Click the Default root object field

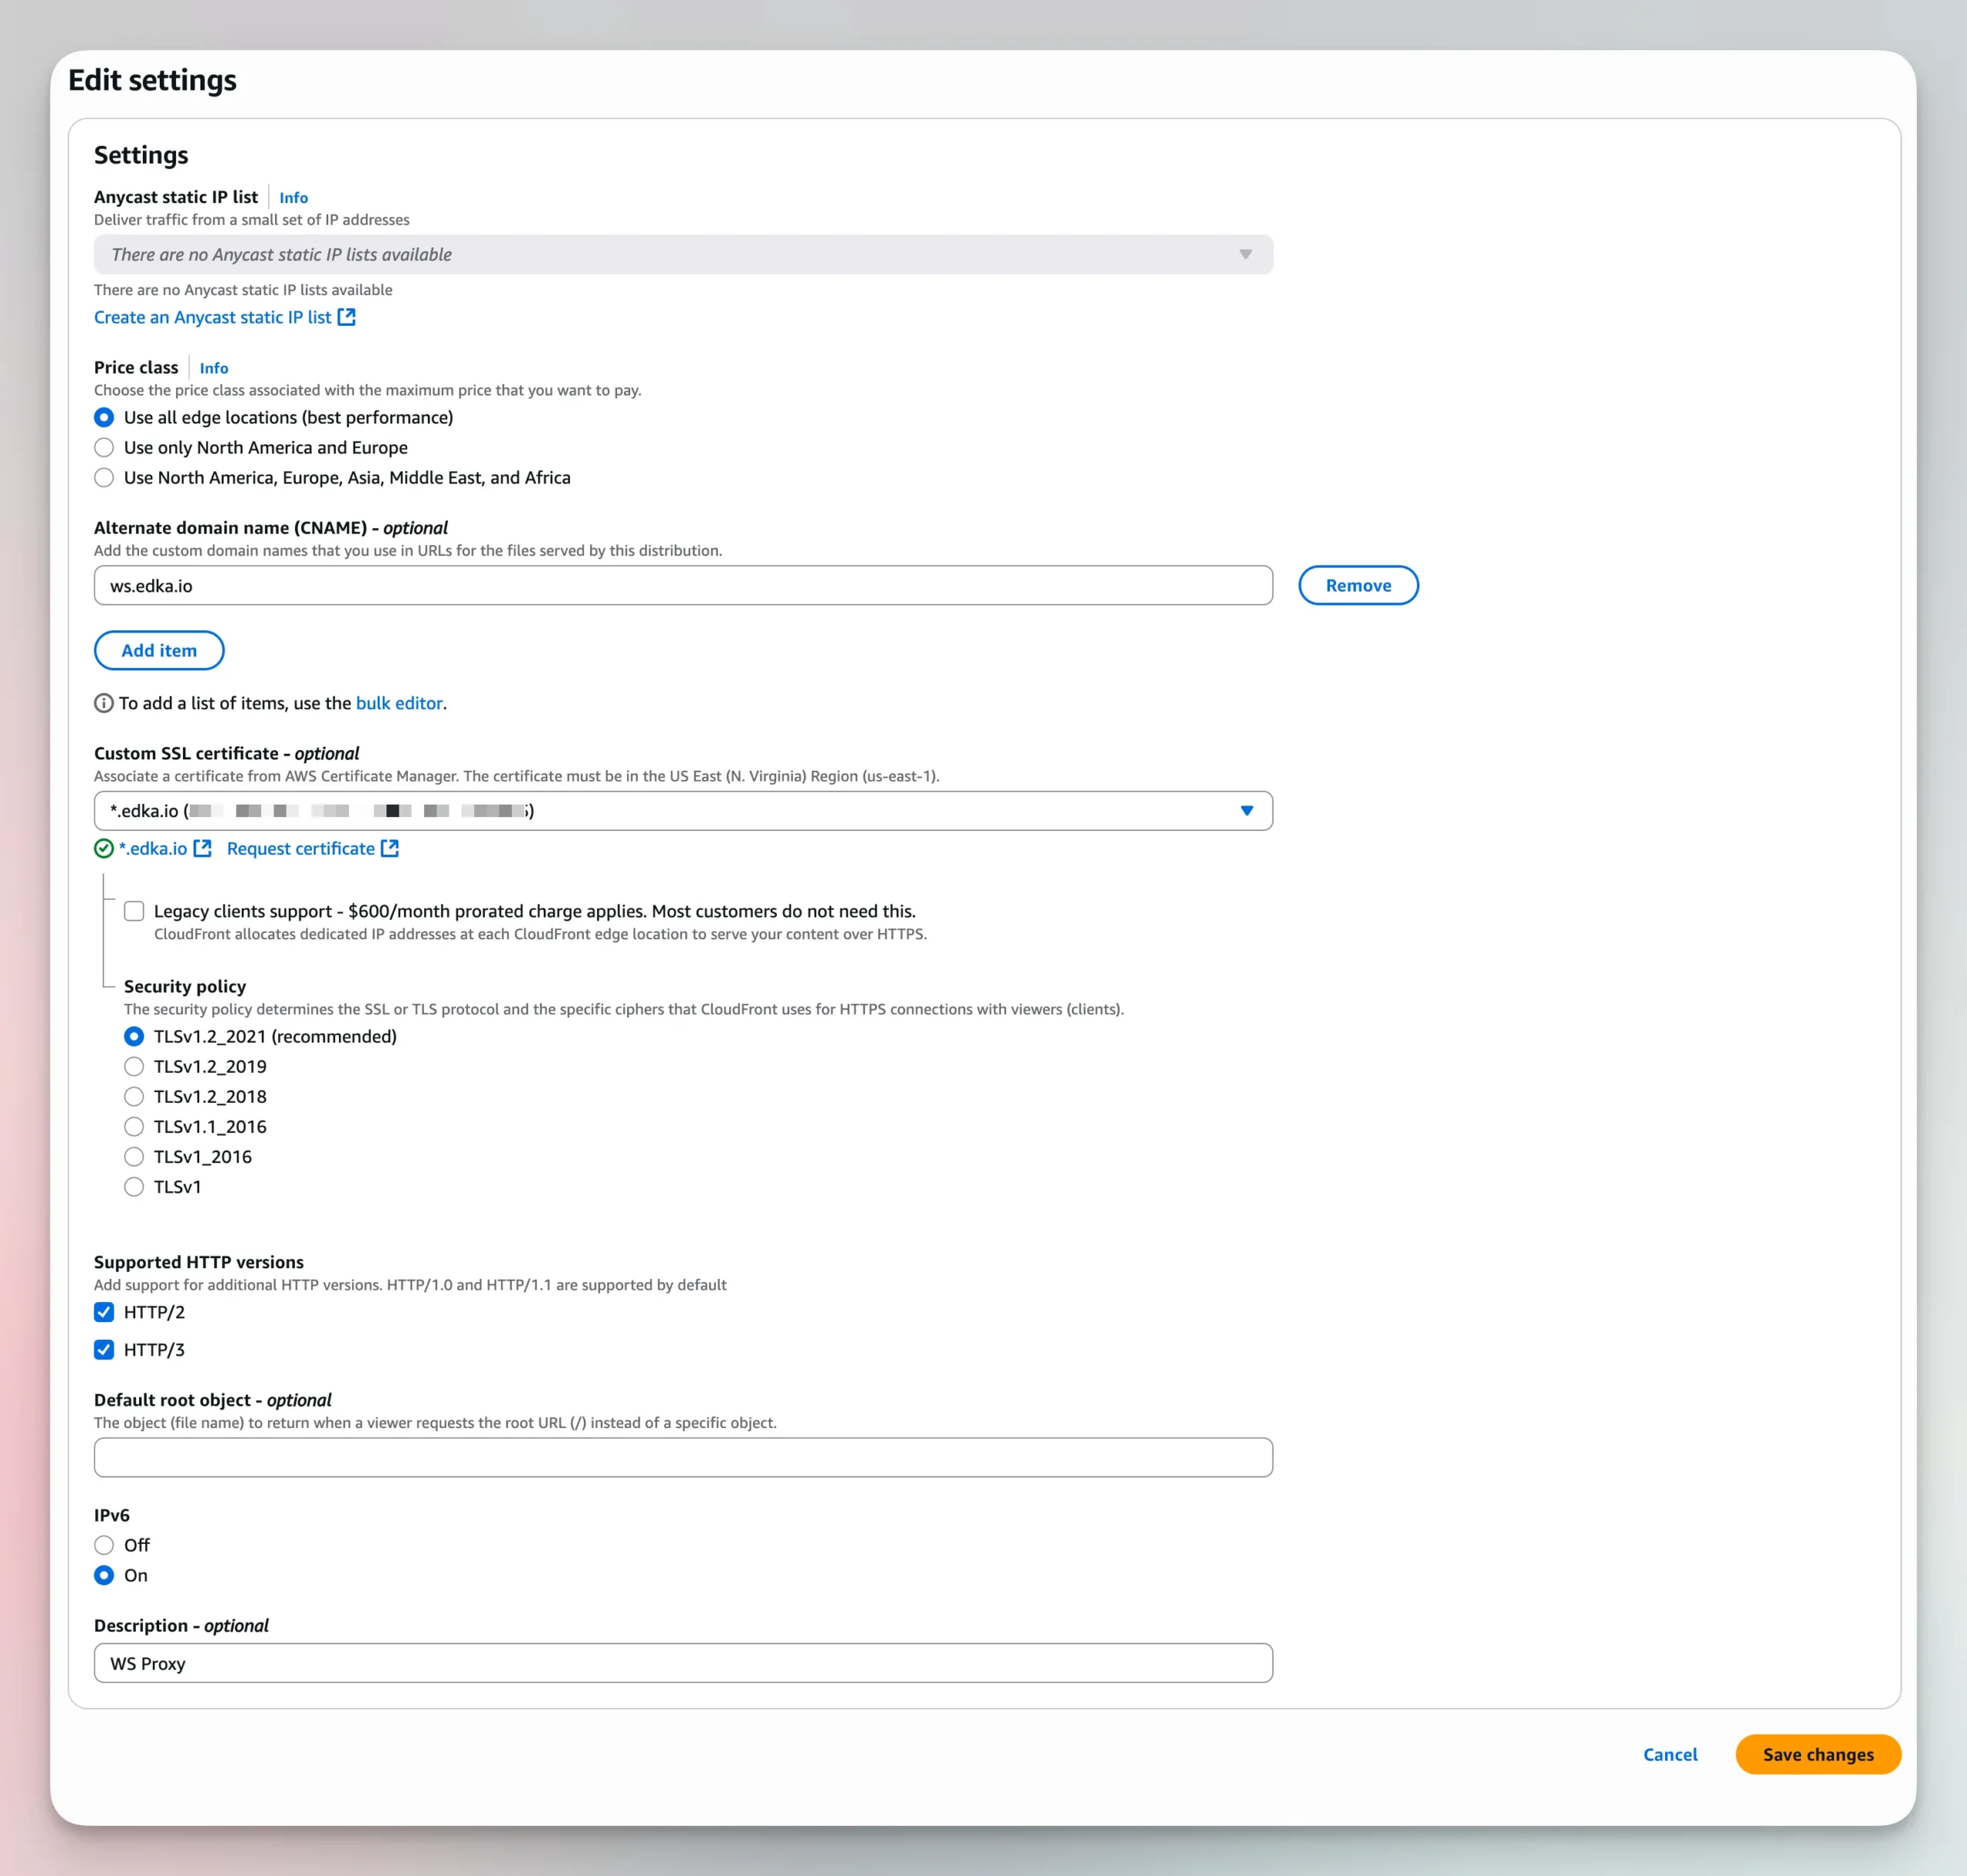point(683,1457)
